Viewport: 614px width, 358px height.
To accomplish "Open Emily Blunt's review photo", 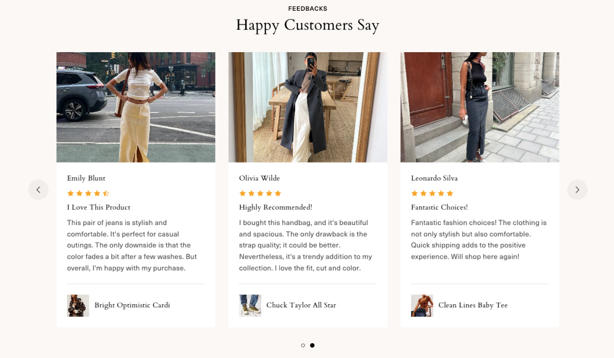I will (136, 107).
